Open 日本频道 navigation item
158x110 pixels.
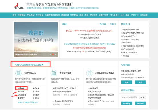point(144,15)
